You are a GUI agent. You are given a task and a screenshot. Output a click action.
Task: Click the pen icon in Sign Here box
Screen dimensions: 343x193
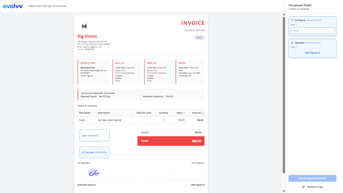coord(83,152)
